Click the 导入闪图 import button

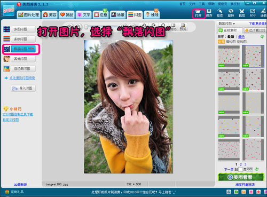[x=23, y=88]
